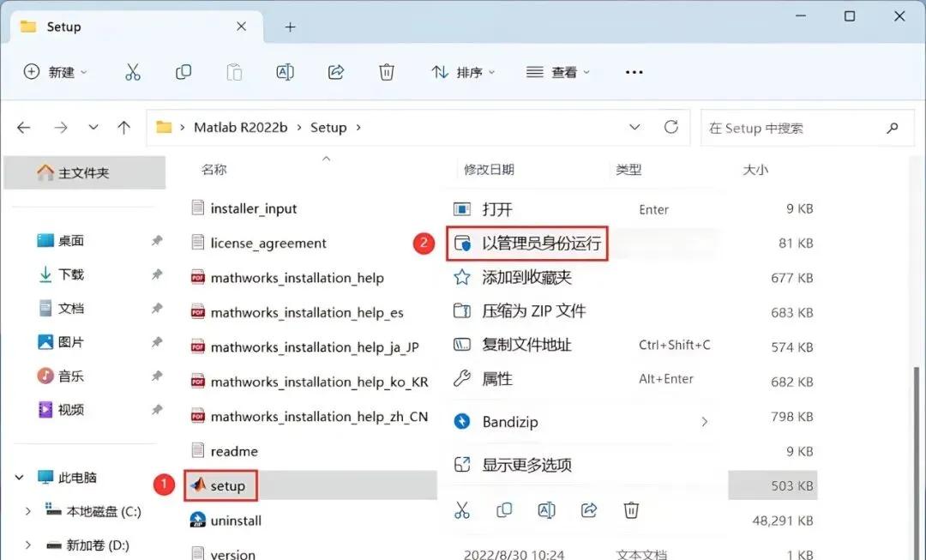The height and width of the screenshot is (560, 926).
Task: Click the Rename icon in the toolbar
Action: [286, 72]
